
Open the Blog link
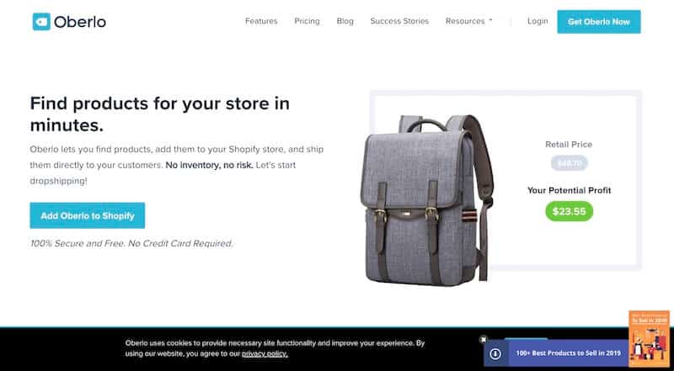click(x=345, y=21)
